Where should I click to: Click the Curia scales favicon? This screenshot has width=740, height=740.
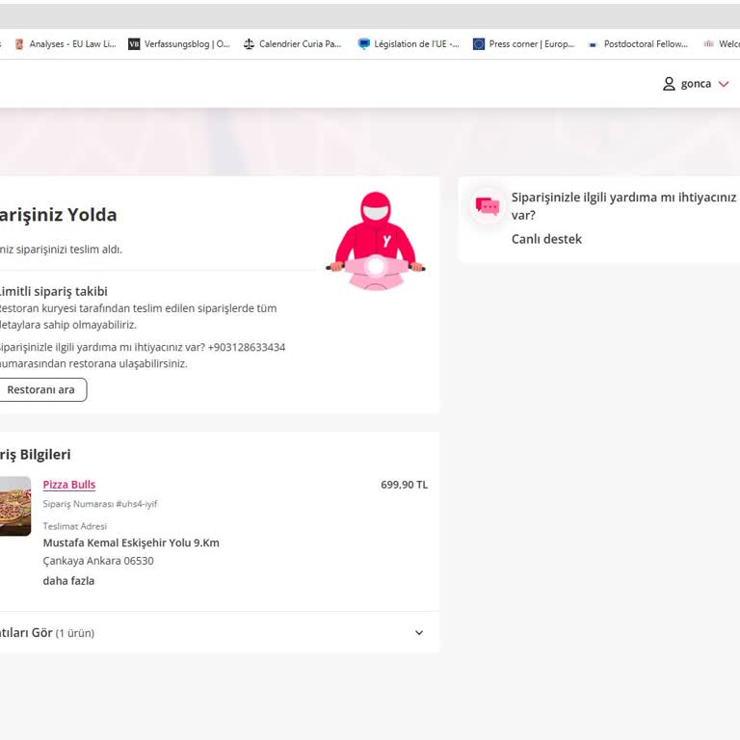(x=249, y=44)
